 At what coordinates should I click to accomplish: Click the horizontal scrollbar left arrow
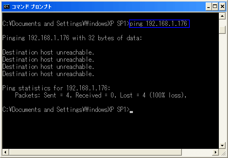tap(6, 152)
